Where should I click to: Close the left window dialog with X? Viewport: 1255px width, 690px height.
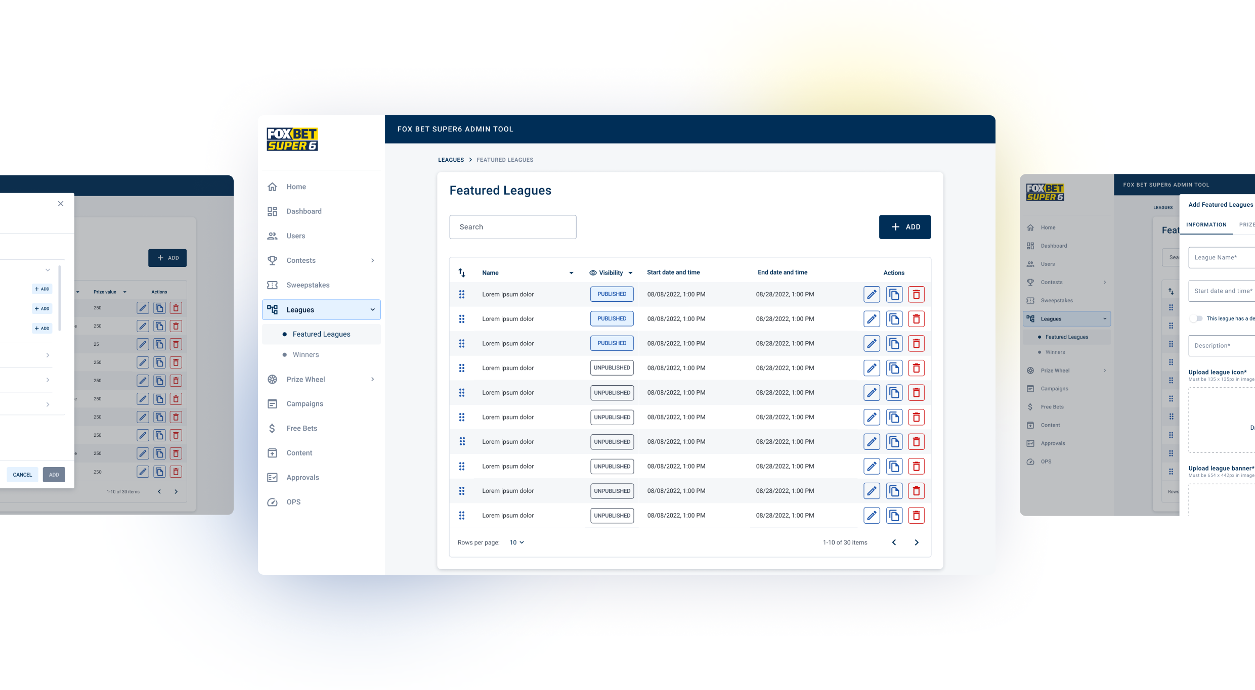click(61, 204)
